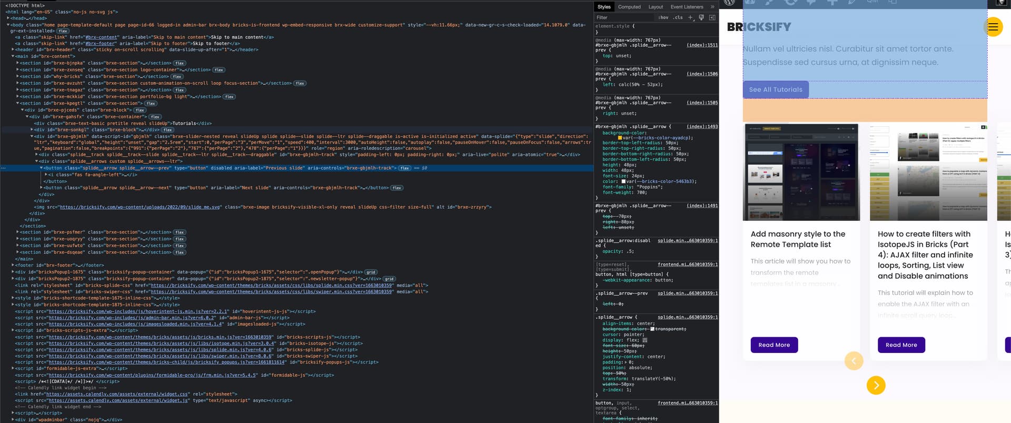Open the flexbox editor icon beside display: flex
Screen dimensions: 1011x423
click(x=645, y=340)
